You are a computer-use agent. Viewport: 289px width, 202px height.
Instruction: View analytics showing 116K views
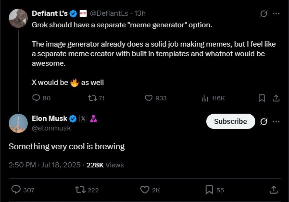pyautogui.click(x=213, y=98)
